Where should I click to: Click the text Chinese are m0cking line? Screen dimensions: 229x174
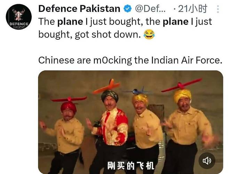click(x=130, y=60)
